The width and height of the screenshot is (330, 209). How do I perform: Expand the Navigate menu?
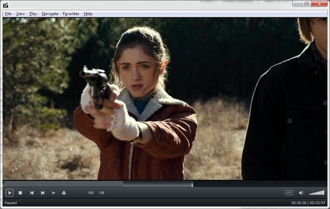tap(50, 14)
